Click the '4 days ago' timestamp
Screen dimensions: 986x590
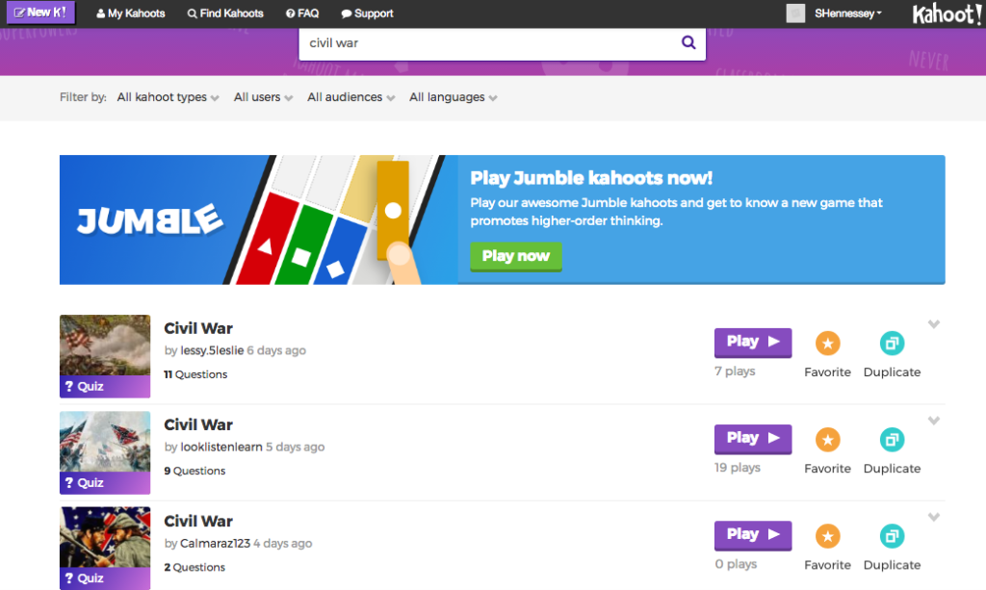click(x=282, y=544)
